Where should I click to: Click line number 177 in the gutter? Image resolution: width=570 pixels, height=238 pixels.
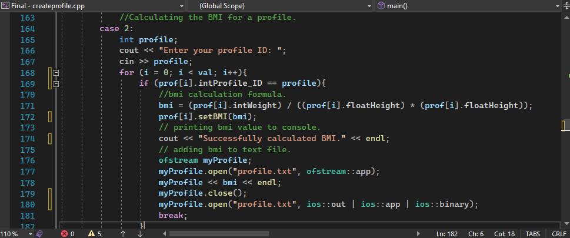pyautogui.click(x=27, y=172)
